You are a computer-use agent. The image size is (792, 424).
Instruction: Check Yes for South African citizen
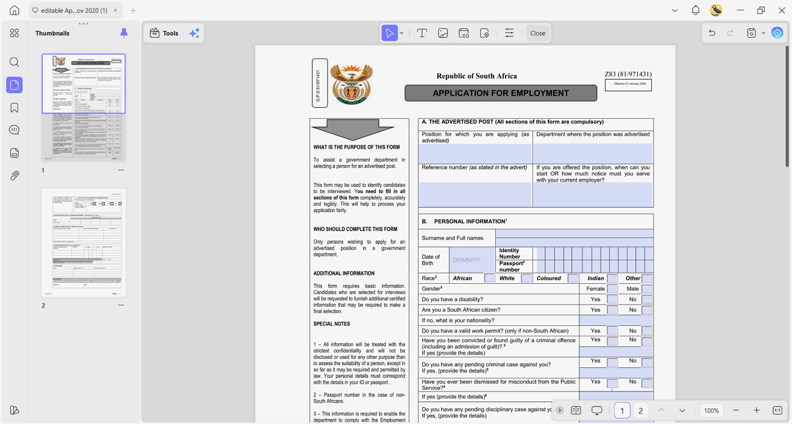click(x=612, y=310)
